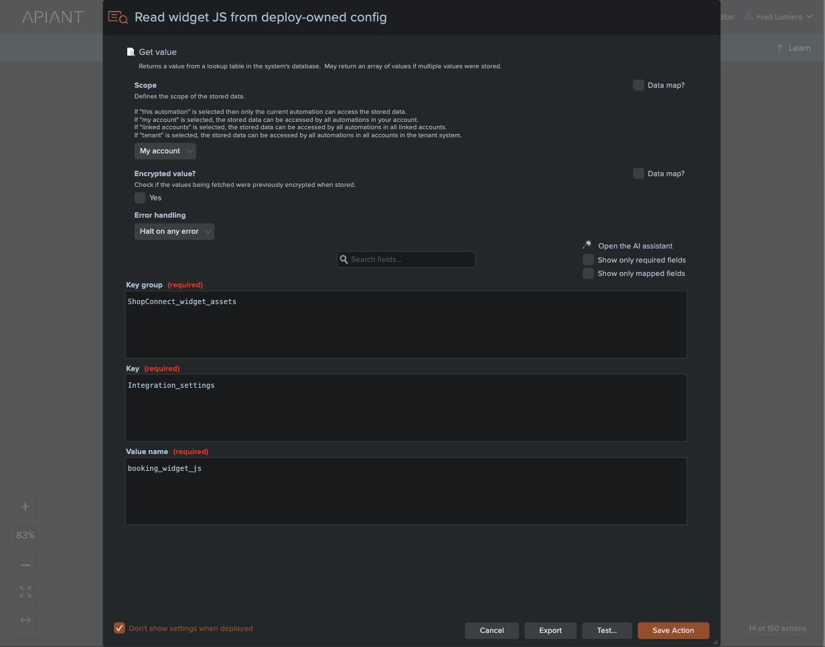Toggle the Scope Data map checkbox
825x647 pixels.
tap(638, 85)
